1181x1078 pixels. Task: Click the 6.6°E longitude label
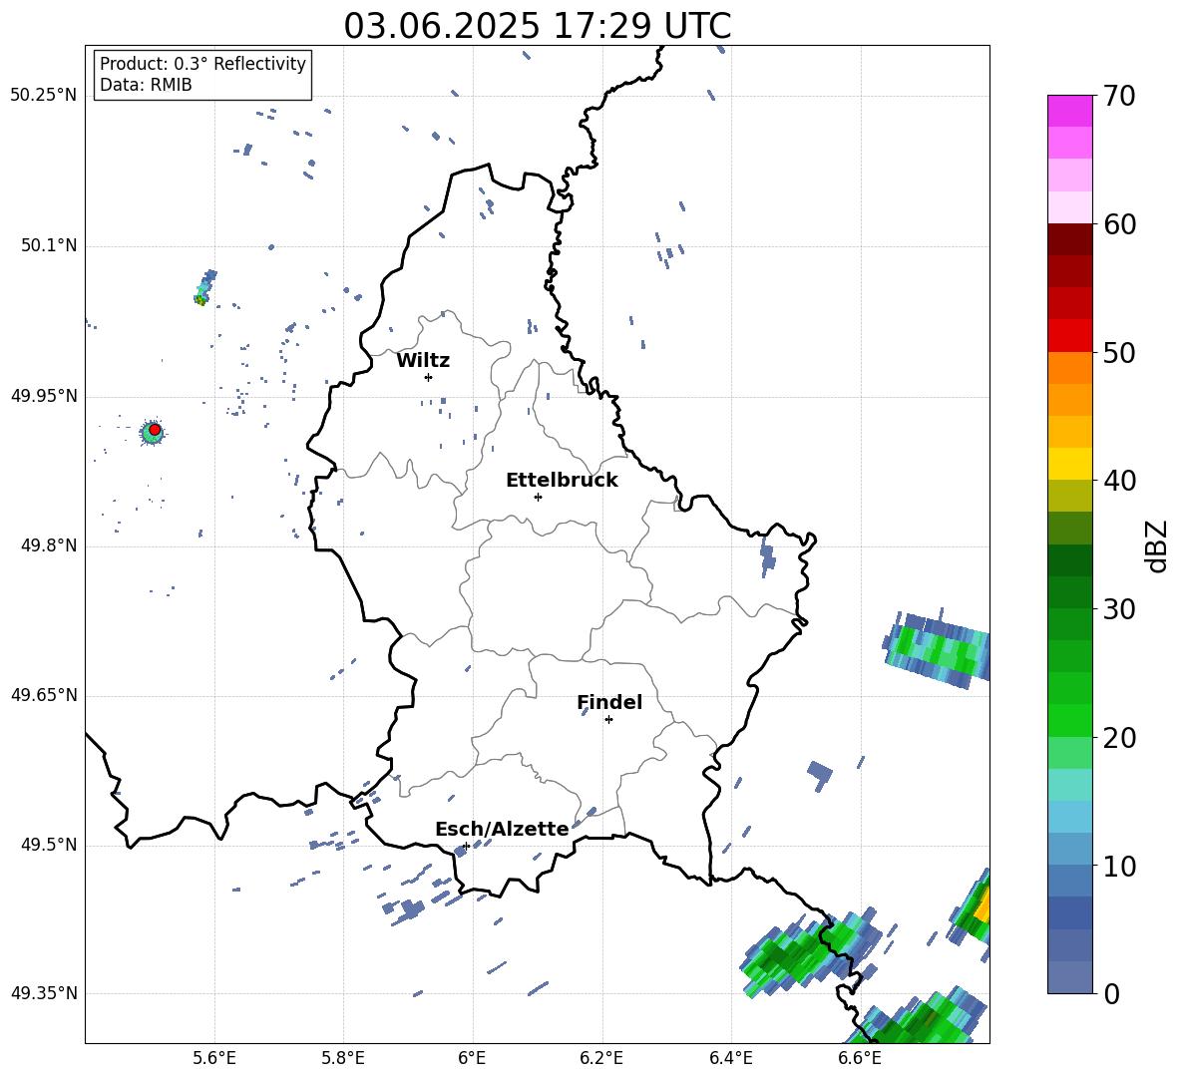[860, 1058]
